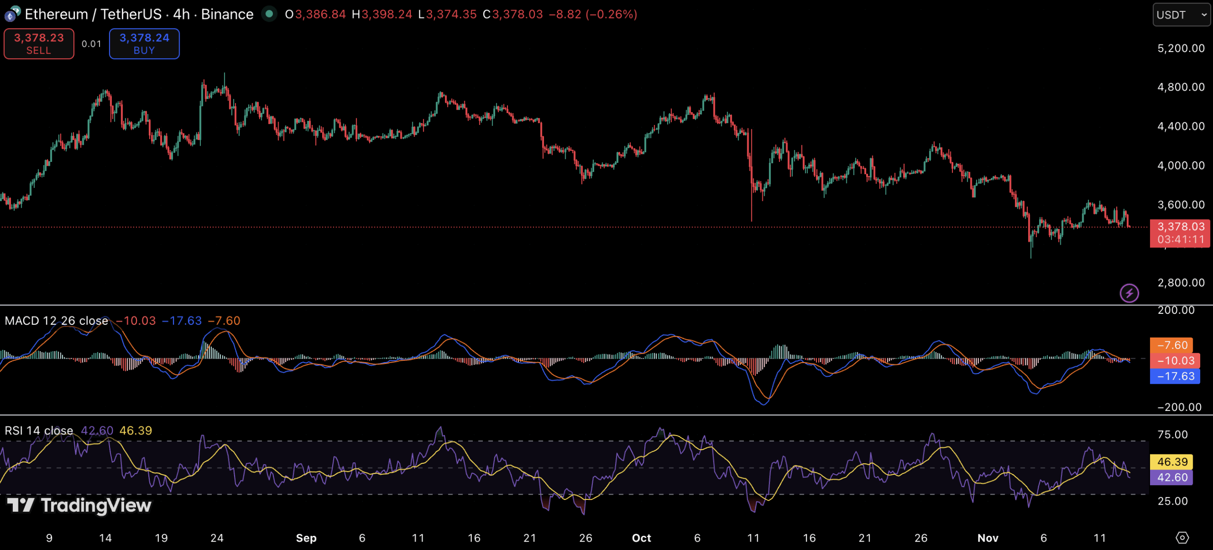Click the blue MACD -17.63 value tag
The width and height of the screenshot is (1213, 550).
pos(1175,376)
